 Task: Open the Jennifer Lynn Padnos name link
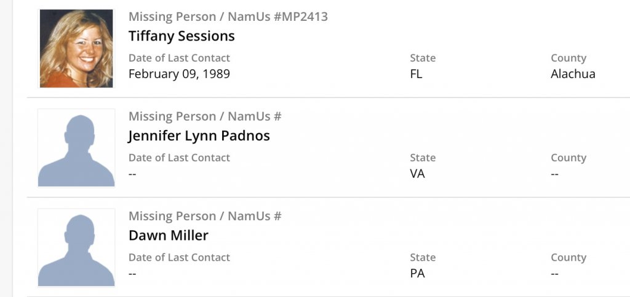[x=199, y=136]
